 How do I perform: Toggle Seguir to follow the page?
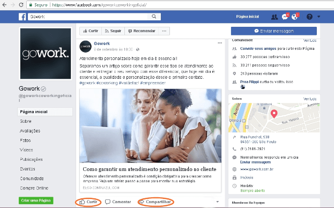click(113, 31)
